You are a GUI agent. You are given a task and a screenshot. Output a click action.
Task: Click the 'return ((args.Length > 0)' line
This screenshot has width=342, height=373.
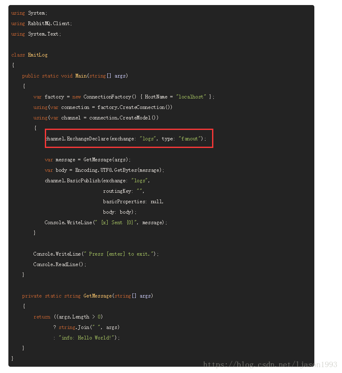pos(68,316)
